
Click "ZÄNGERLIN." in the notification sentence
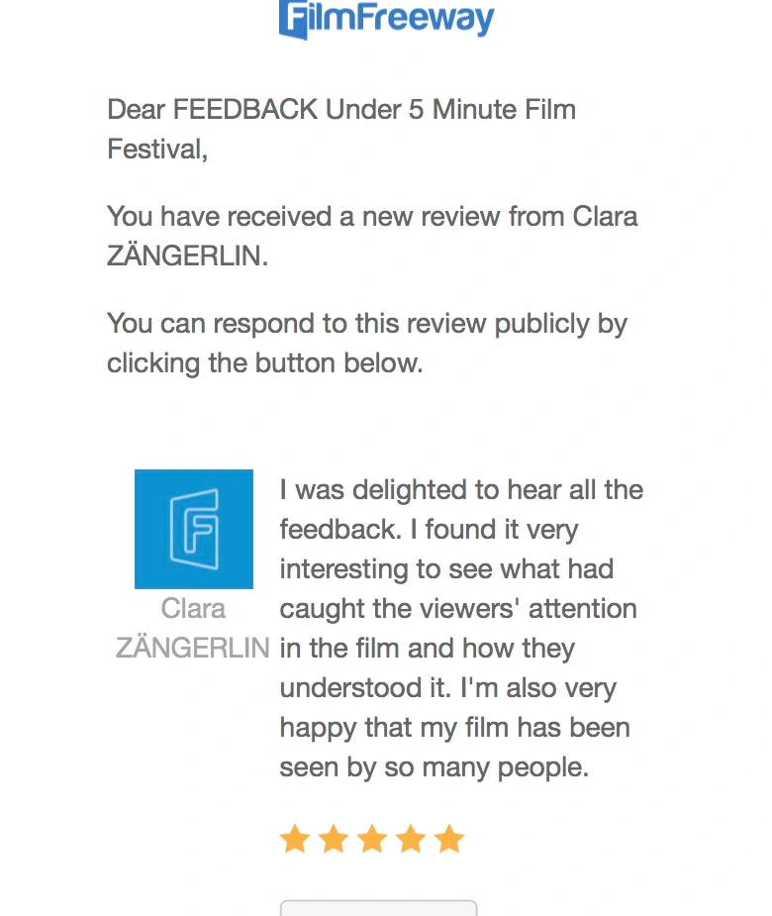coord(187,256)
